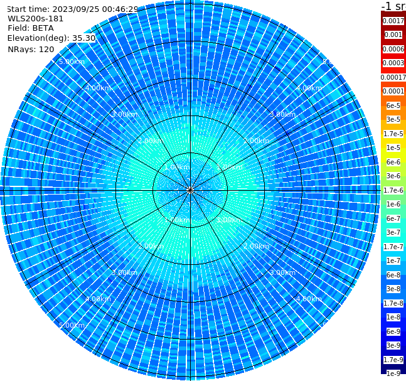Click the 1e-7 colorbar label

click(x=393, y=260)
